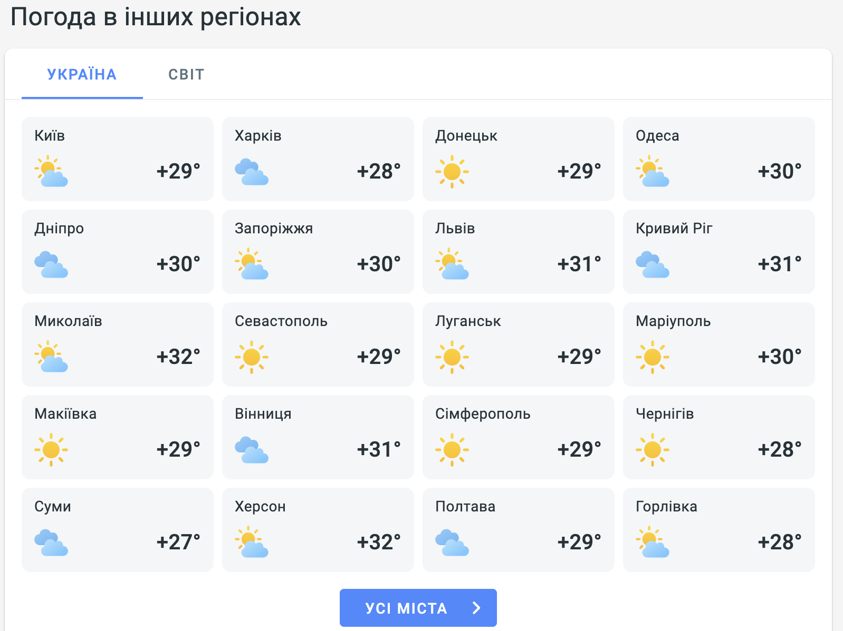Click the cloud icon in the Вінниця card

coord(252,450)
